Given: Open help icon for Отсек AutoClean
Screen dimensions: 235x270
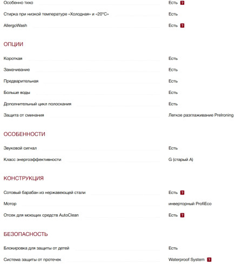Looking at the screenshot, I should coord(182,215).
